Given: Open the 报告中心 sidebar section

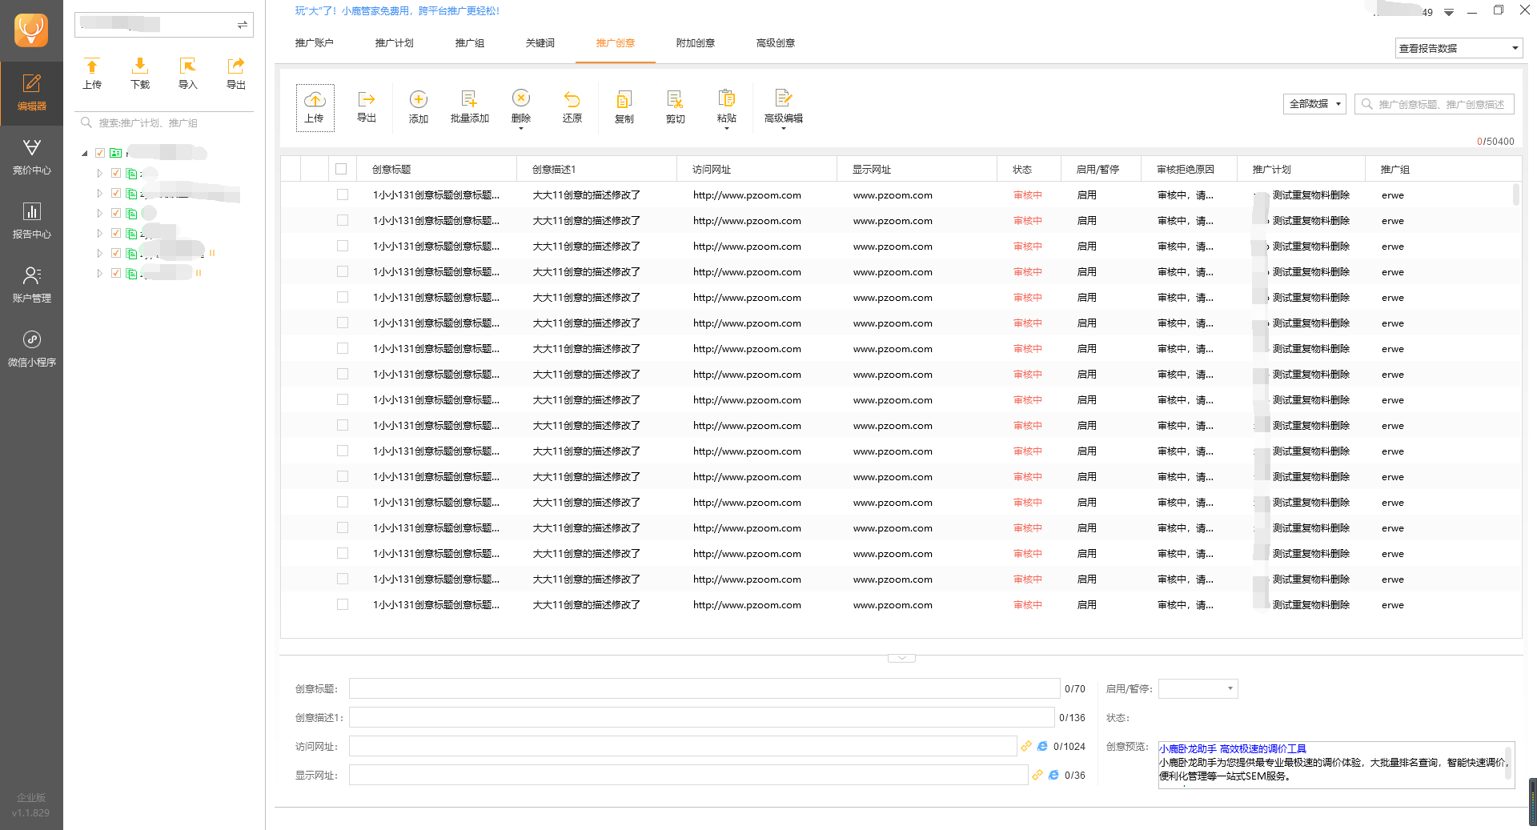Looking at the screenshot, I should [x=31, y=221].
